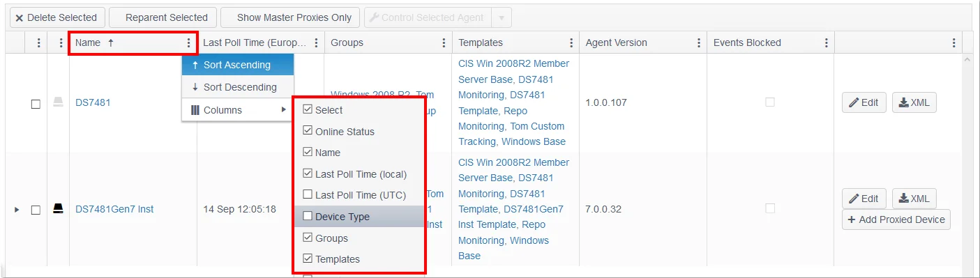
Task: Open the Events Blocked column kebab menu
Action: [826, 43]
